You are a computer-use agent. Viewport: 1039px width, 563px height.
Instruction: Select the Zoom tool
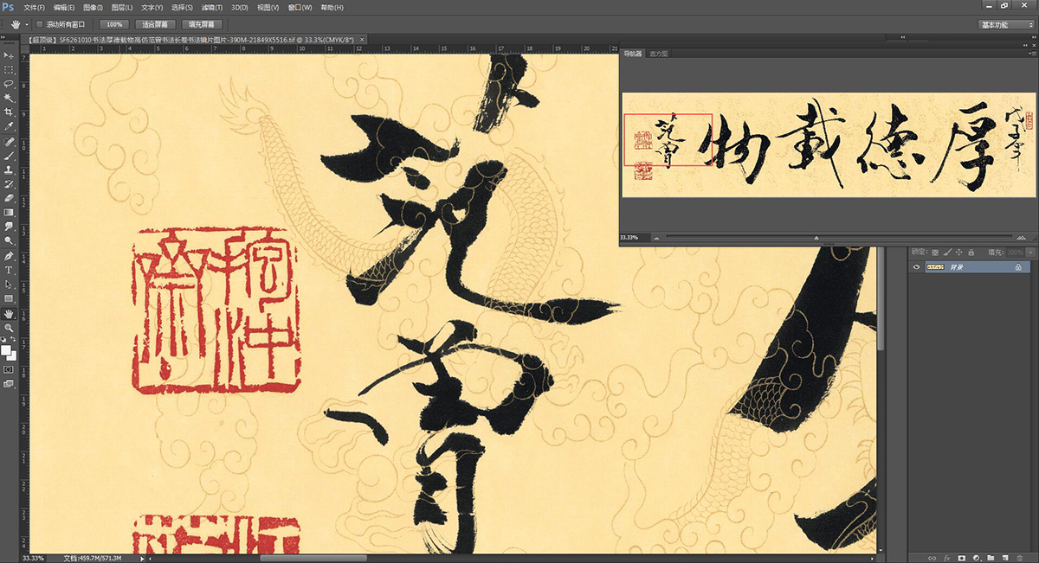(9, 328)
